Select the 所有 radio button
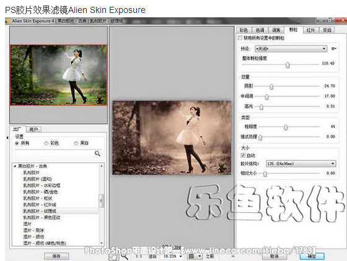This screenshot has width=347, height=261. pyautogui.click(x=17, y=143)
